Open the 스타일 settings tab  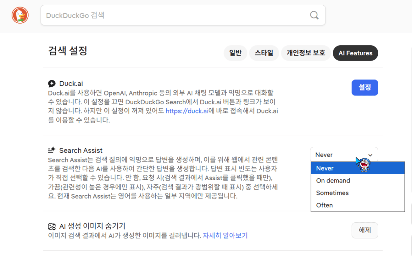264,53
